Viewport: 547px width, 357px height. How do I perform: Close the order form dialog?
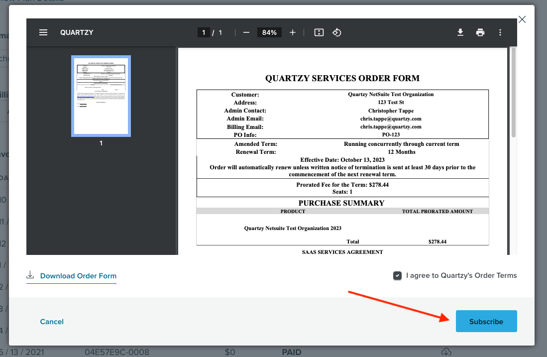[x=522, y=19]
